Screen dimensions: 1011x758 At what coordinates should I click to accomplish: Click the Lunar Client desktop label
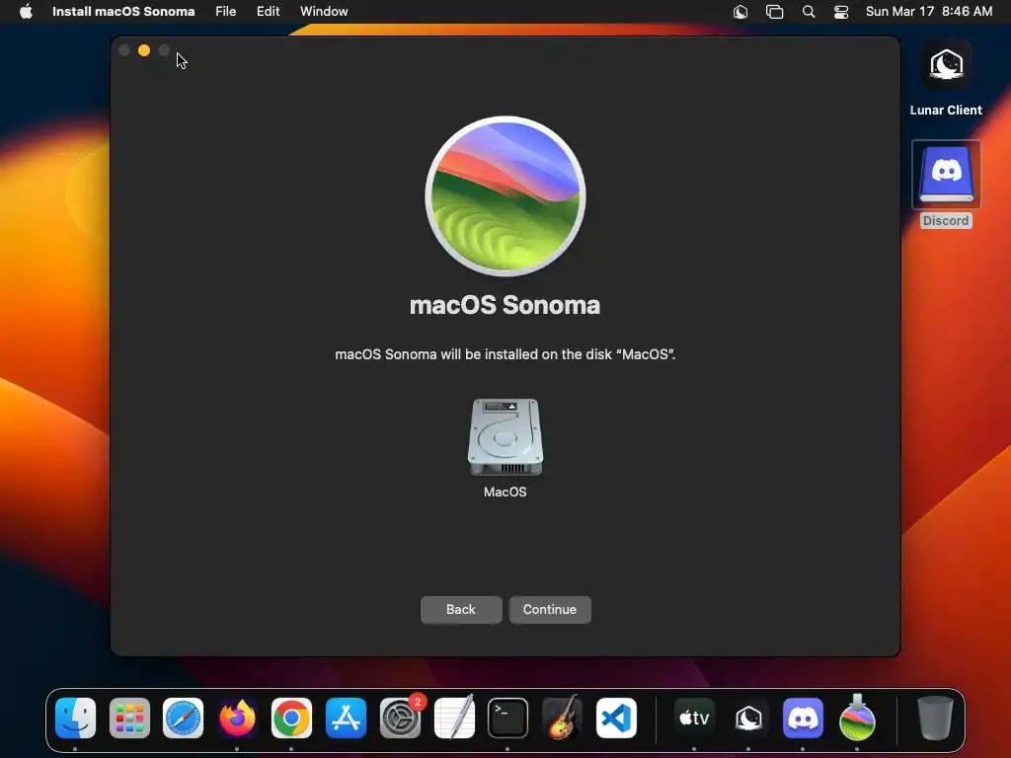coord(946,111)
